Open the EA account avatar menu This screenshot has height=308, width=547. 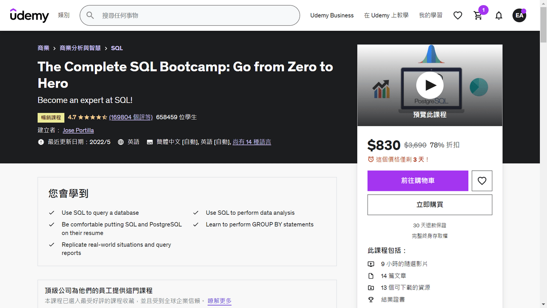tap(519, 15)
